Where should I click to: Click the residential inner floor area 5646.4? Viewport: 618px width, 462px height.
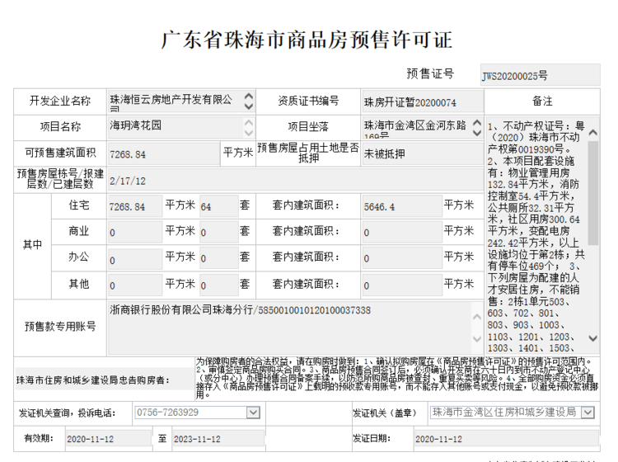[401, 206]
